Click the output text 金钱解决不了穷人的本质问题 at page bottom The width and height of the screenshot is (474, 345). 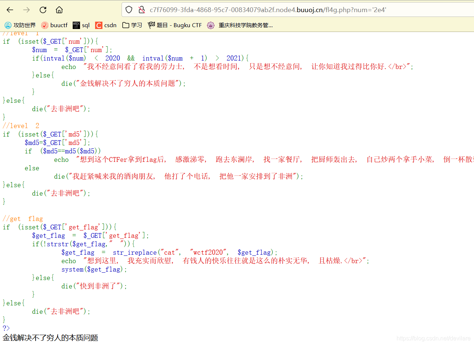pos(50,338)
